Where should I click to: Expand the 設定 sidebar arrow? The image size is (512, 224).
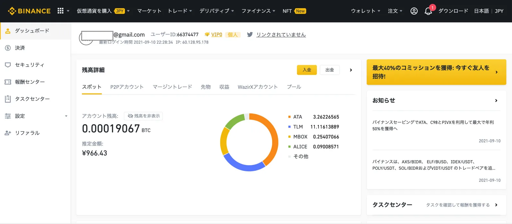(66, 116)
